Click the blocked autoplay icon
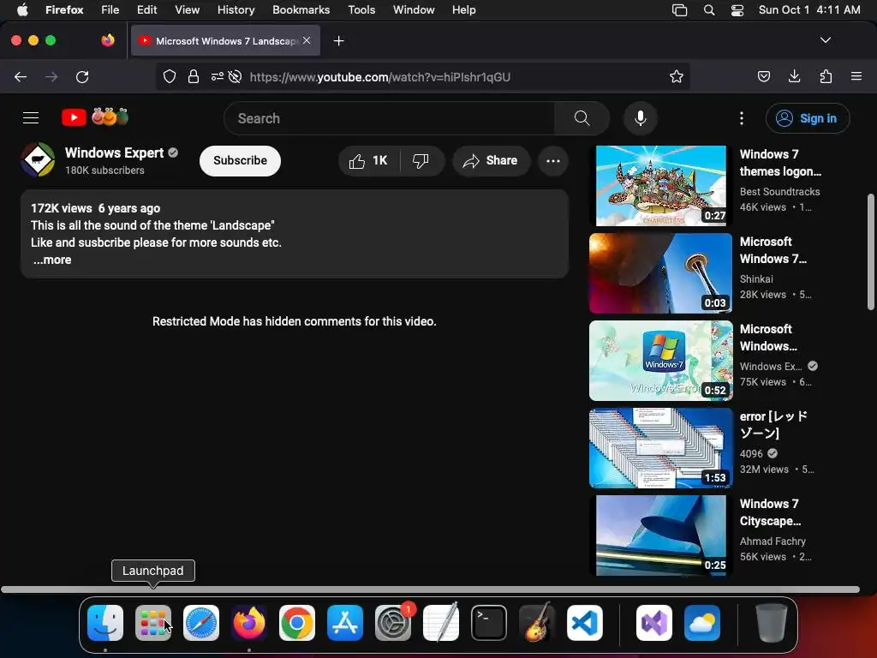This screenshot has height=658, width=877. 235,76
